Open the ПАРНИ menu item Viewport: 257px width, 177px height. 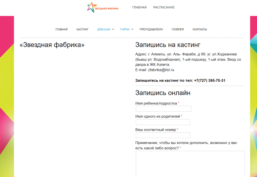point(125,29)
